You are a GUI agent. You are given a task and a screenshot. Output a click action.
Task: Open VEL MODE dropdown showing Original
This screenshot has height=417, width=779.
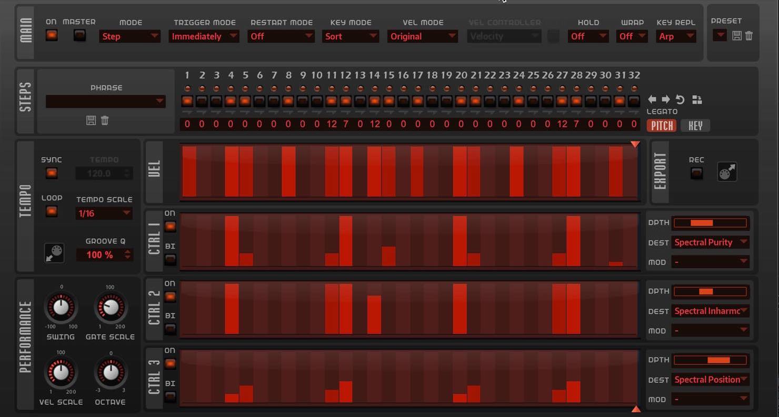[x=423, y=36]
